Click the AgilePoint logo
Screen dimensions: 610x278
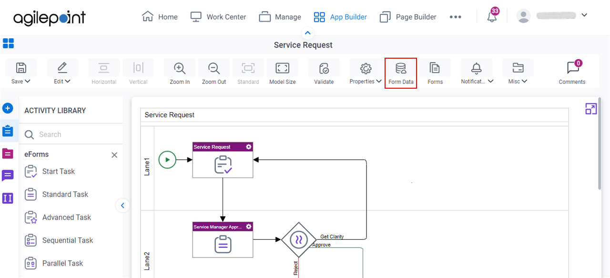coord(50,18)
